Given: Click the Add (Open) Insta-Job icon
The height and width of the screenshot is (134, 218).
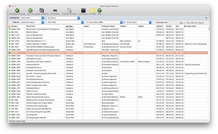Looking at the screenshot, I should click(x=17, y=11).
